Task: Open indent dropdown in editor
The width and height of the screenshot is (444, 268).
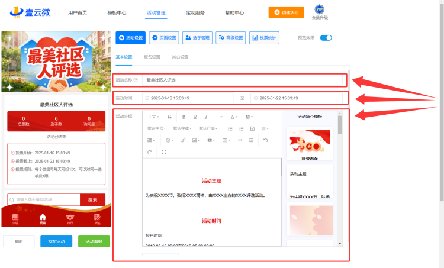Action: coord(151,140)
